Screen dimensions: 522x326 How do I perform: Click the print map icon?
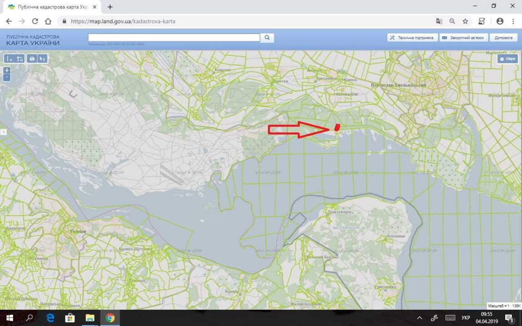pyautogui.click(x=32, y=59)
